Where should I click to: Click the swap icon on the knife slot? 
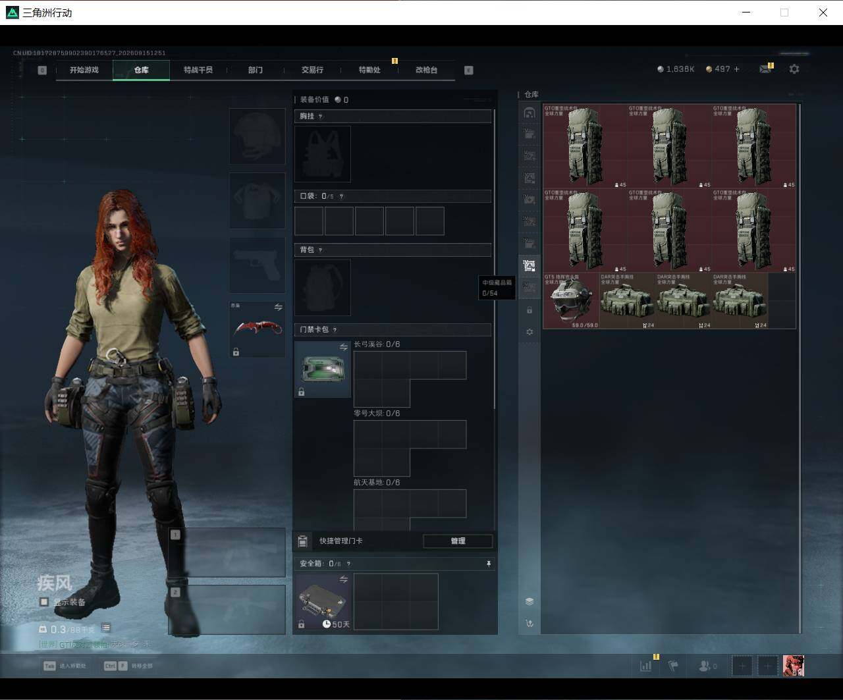tap(278, 308)
